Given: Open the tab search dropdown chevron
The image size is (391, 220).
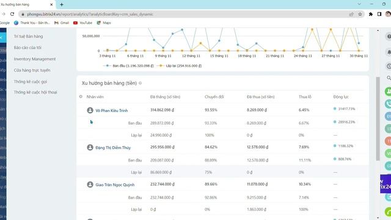Looking at the screenshot, I should (359, 4).
